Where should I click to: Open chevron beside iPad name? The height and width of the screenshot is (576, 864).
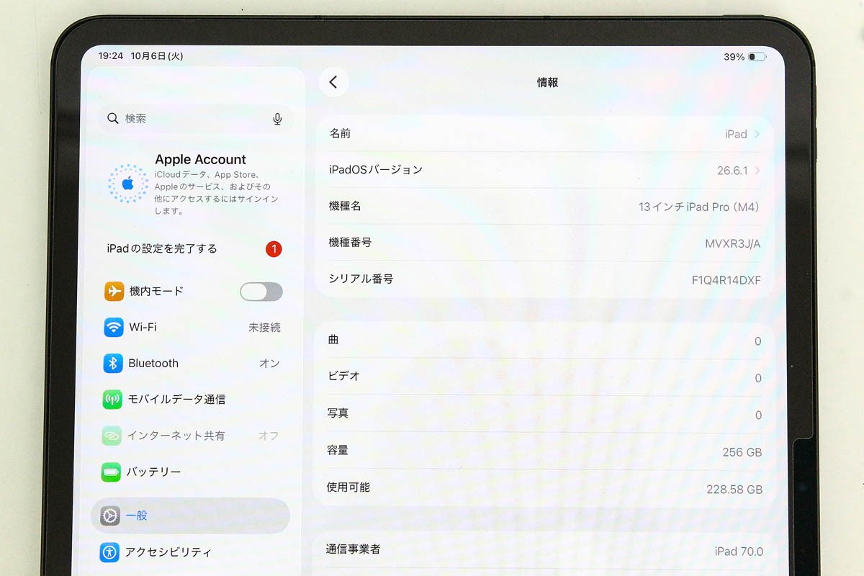tap(757, 134)
